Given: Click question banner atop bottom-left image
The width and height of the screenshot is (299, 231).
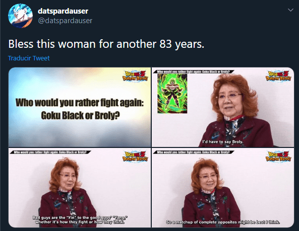Looking at the screenshot, I should click(50, 152).
